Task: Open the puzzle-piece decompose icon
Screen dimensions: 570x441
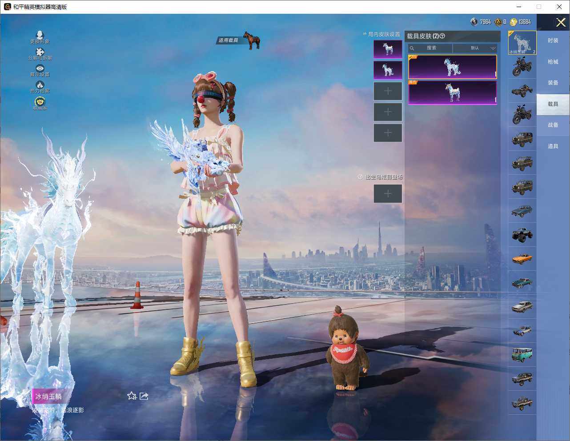Action: click(40, 52)
